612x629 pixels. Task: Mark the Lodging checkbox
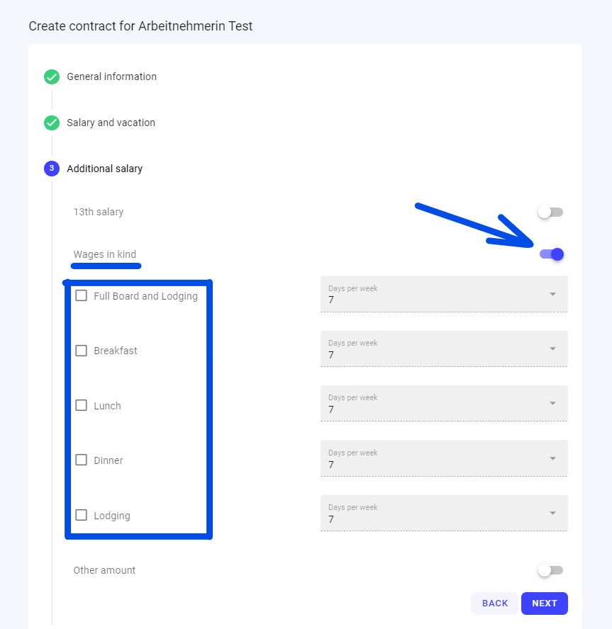(82, 516)
